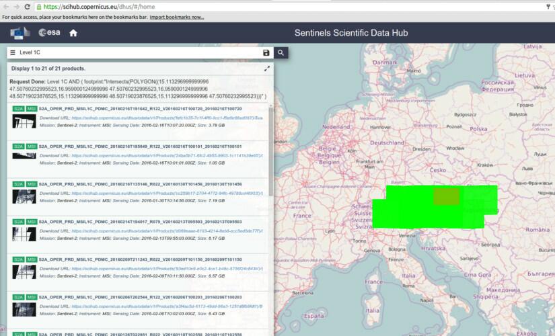Open product title ending 20160216T100720

click(140, 109)
